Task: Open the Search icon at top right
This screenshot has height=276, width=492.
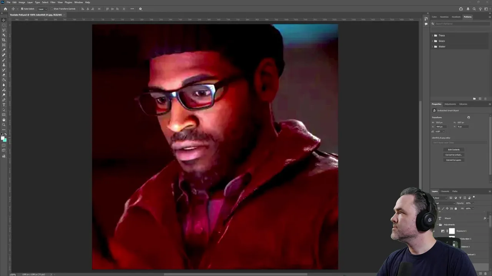Action: tap(474, 9)
